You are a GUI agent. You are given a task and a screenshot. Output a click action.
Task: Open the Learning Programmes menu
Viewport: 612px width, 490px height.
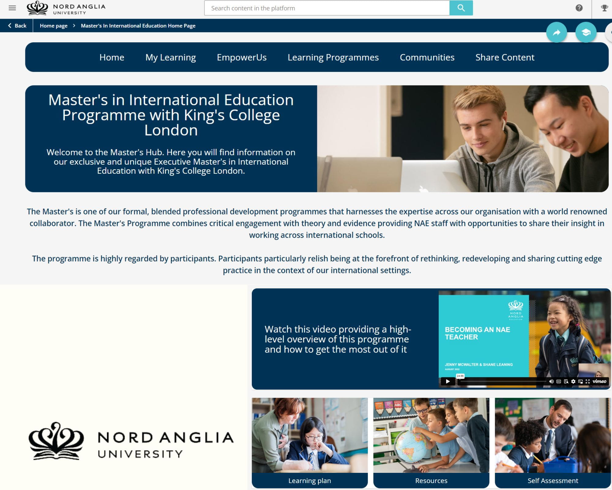click(333, 57)
